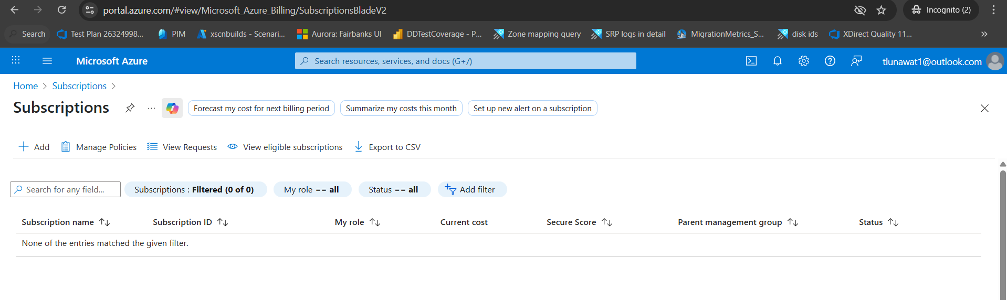Click the Search resources, services, and docs box
The image size is (1007, 300).
[465, 61]
